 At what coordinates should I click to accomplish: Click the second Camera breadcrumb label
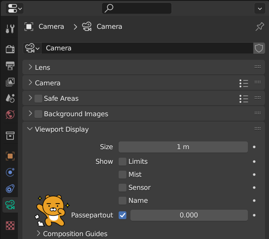click(109, 26)
